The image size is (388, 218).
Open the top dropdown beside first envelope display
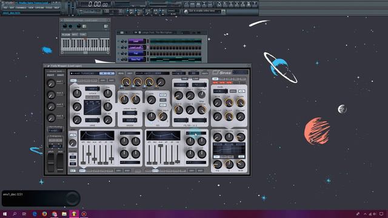tap(130, 133)
